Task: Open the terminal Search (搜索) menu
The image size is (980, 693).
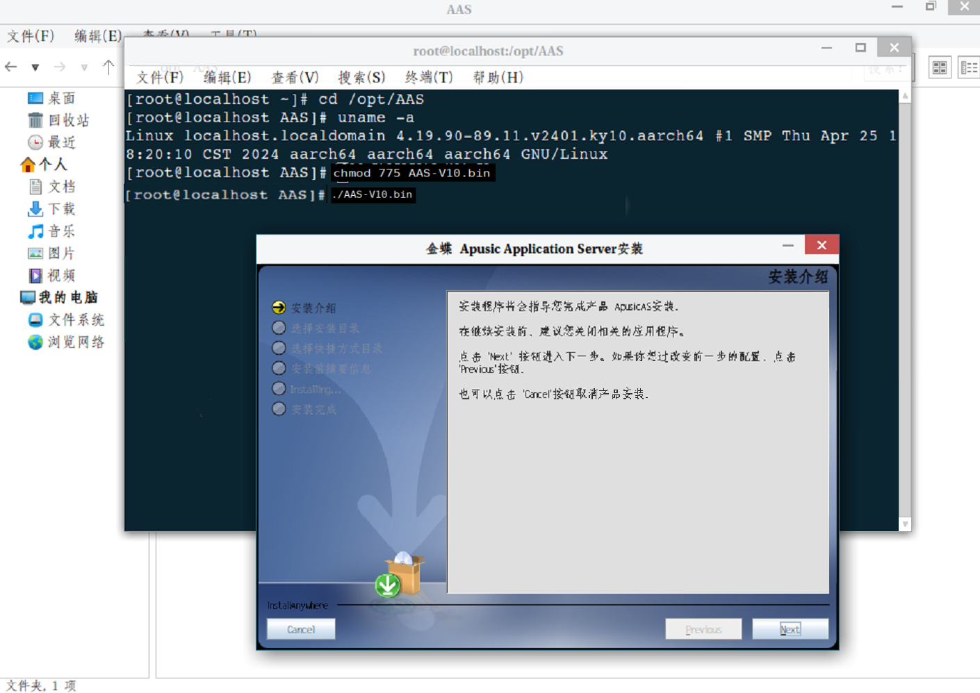Action: pyautogui.click(x=361, y=77)
